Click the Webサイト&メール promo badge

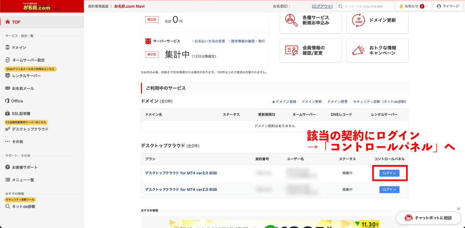31,69
